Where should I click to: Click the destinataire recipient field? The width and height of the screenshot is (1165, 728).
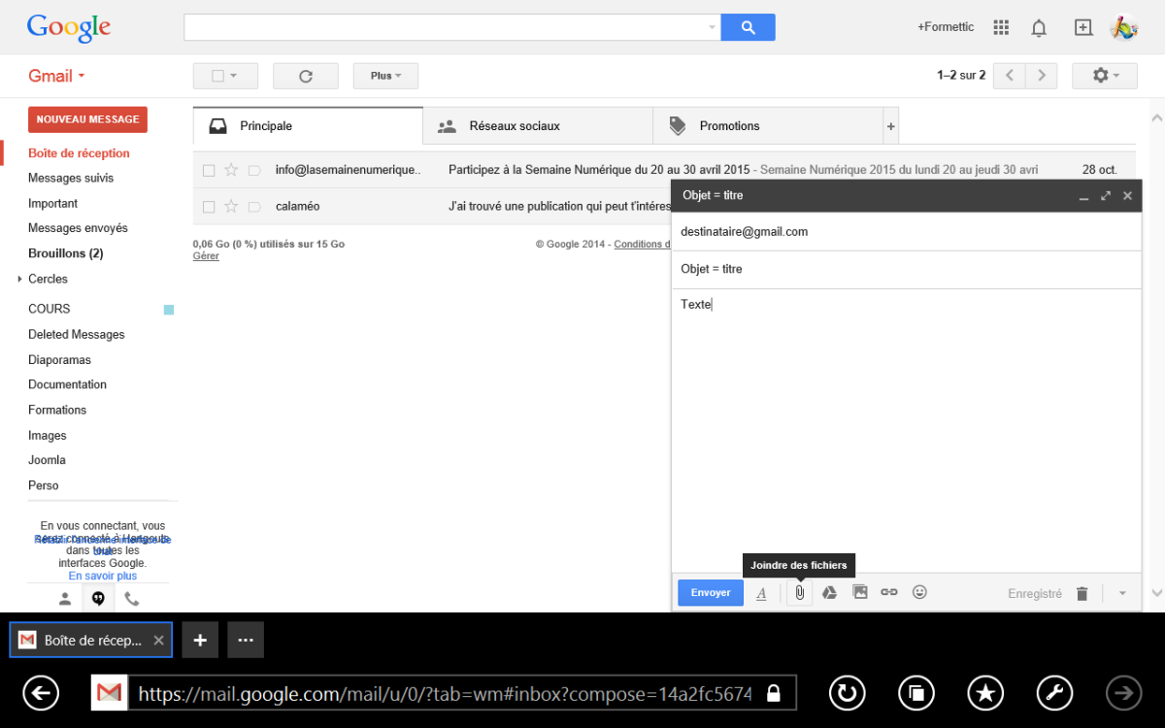click(x=903, y=232)
